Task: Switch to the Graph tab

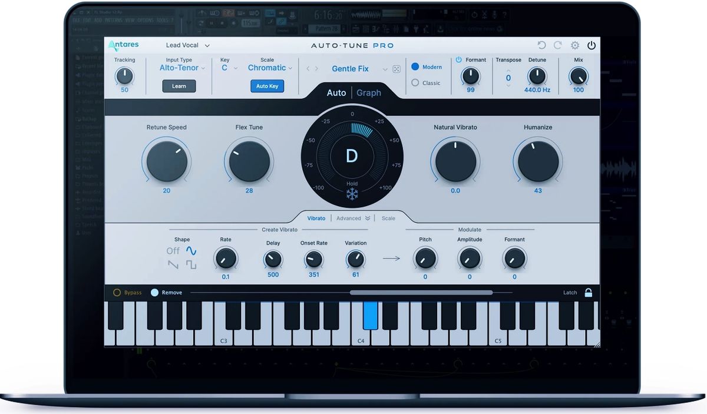Action: click(369, 93)
